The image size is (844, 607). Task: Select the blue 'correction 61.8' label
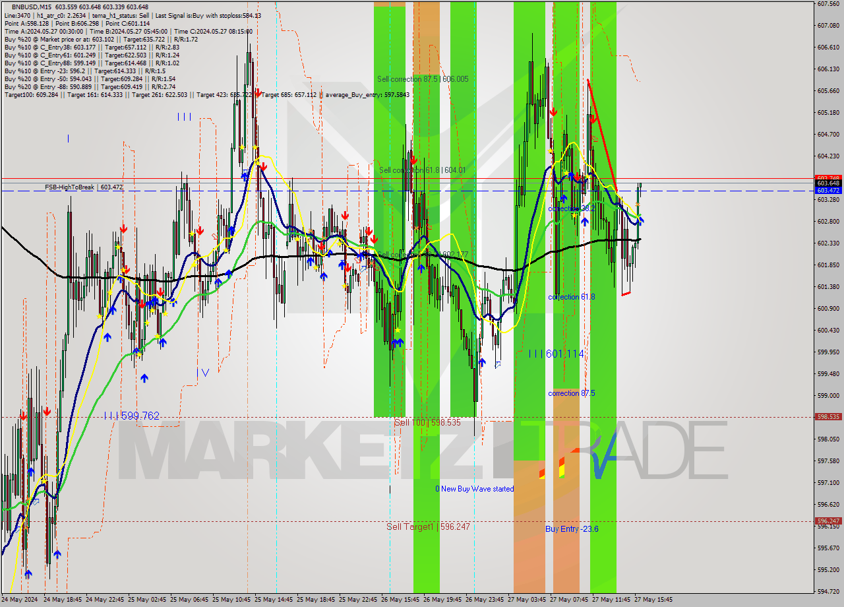(571, 296)
